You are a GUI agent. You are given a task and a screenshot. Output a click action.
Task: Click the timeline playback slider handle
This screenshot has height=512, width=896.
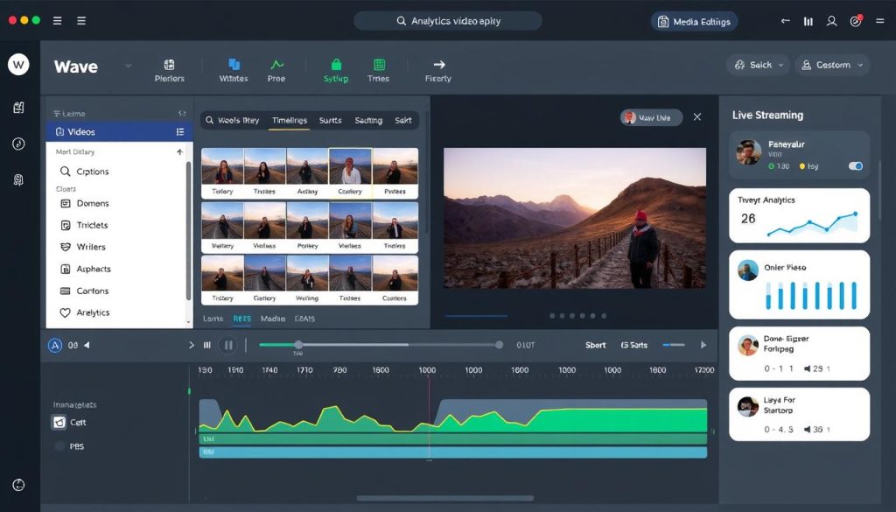[297, 345]
